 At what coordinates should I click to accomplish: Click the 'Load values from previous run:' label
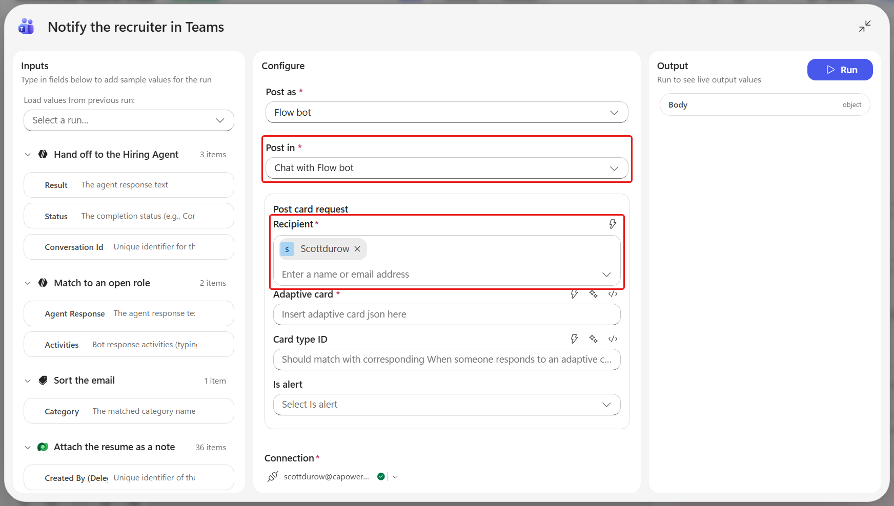79,100
